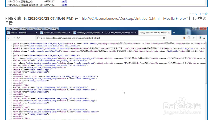Open 详情 link for 2015-10-14 row
This screenshot has height=120, width=213.
coord(64,5)
